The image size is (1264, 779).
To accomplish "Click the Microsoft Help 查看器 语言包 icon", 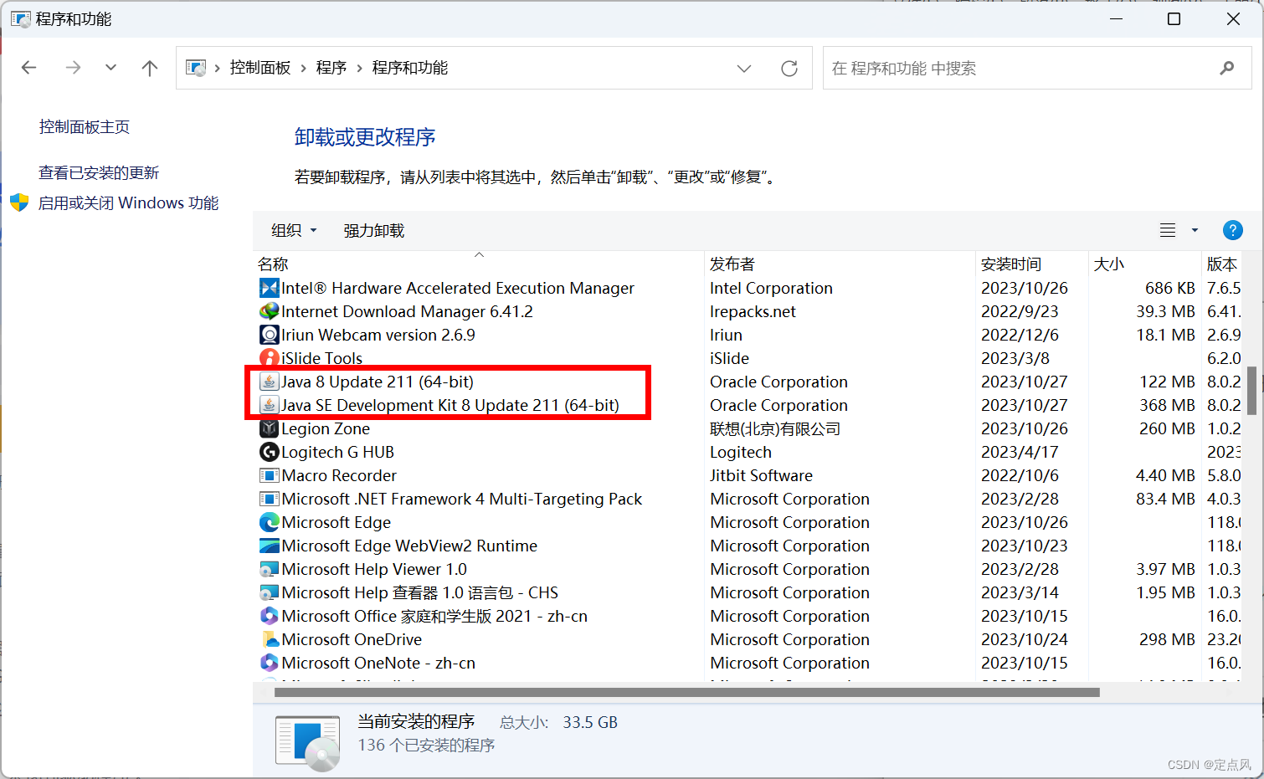I will point(269,593).
